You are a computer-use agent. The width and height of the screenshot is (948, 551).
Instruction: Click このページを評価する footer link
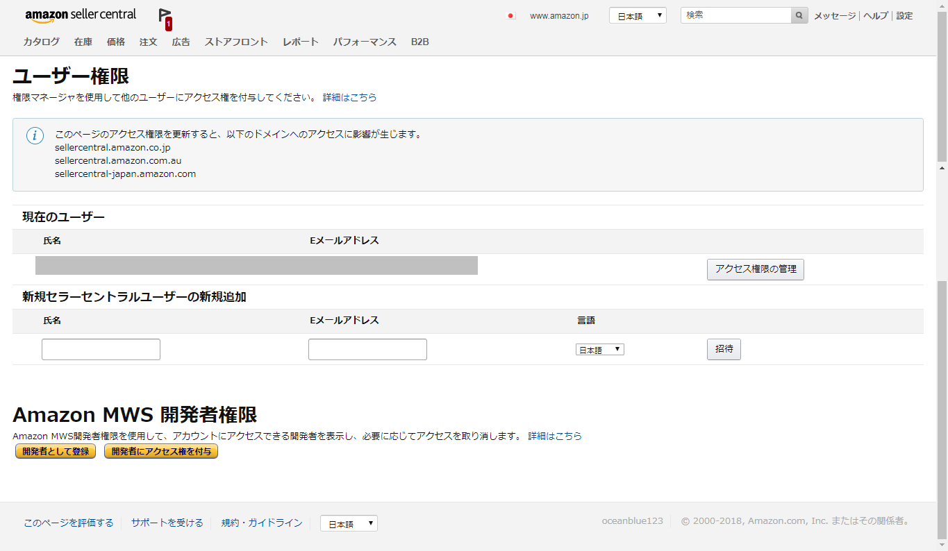[69, 523]
